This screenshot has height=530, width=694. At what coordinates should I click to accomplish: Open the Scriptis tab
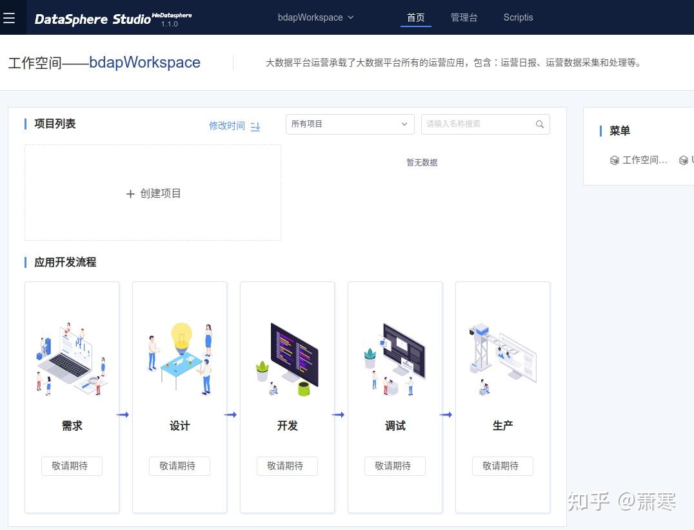(x=518, y=17)
